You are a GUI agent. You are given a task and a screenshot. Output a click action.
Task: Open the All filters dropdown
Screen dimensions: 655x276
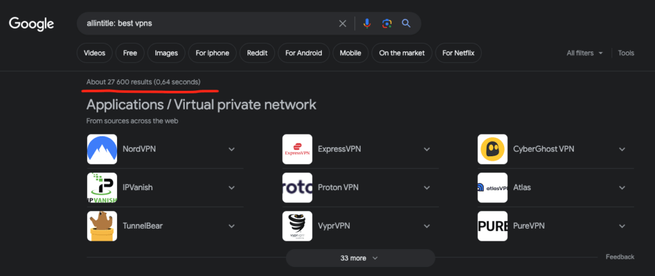585,53
